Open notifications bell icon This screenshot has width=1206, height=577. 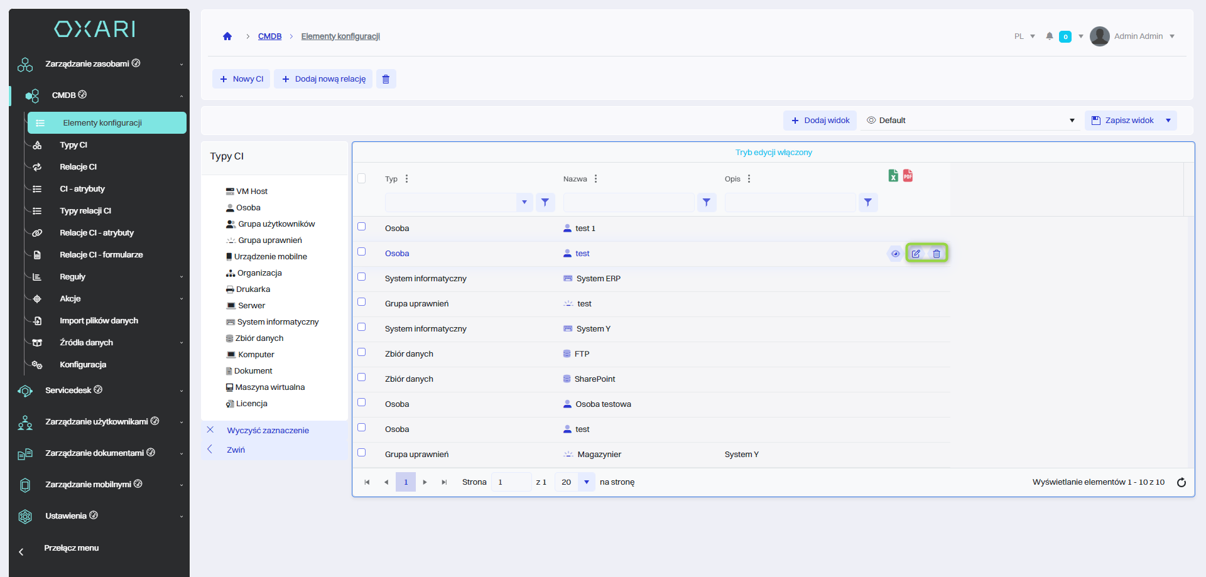(x=1049, y=36)
